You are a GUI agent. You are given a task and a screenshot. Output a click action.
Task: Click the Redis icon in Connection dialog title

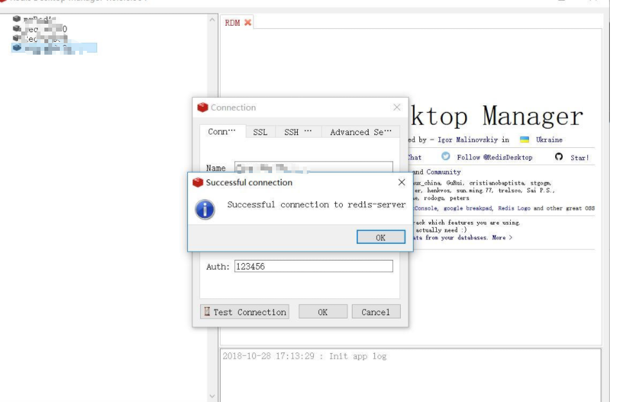click(203, 107)
